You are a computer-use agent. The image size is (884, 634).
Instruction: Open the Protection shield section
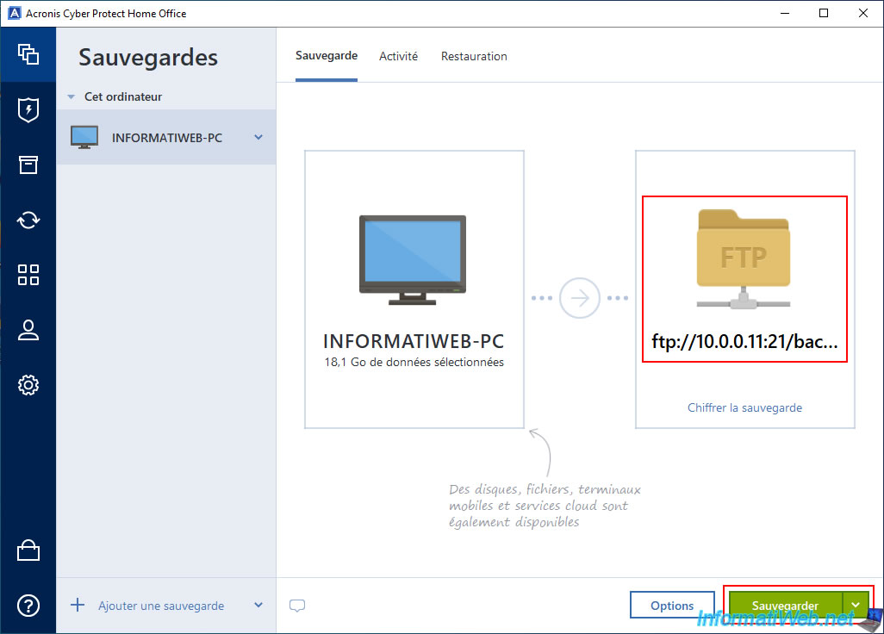[x=28, y=109]
